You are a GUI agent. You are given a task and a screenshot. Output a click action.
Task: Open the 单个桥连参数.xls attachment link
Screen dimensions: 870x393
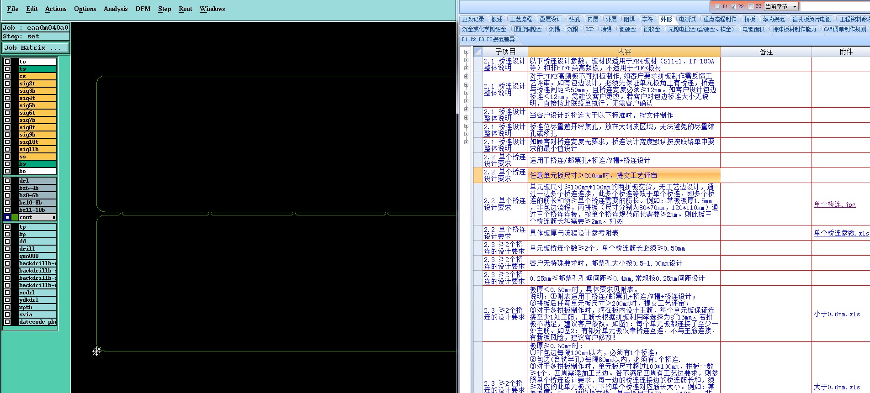tap(841, 233)
